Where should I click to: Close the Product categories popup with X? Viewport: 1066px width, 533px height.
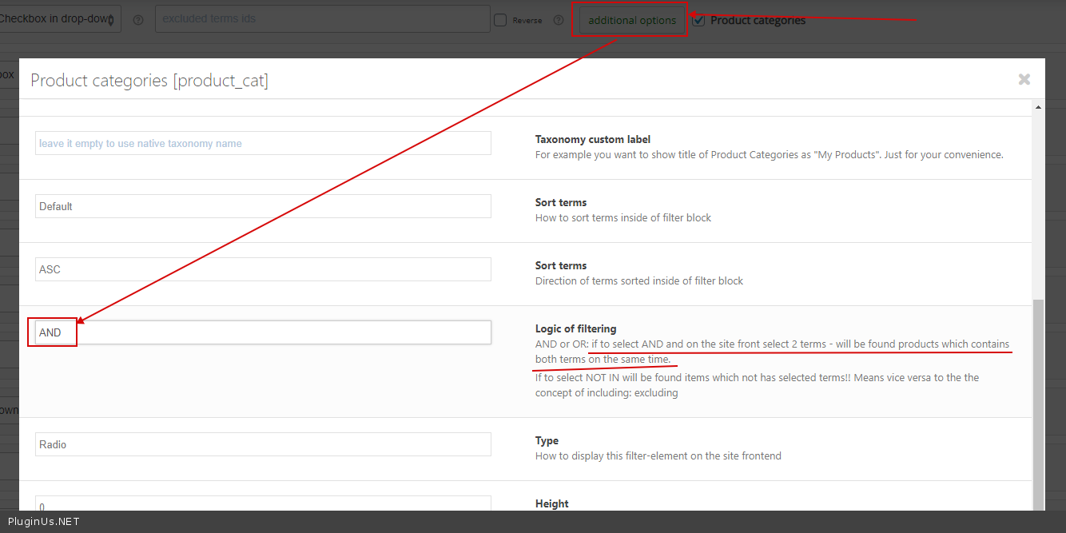click(x=1024, y=79)
